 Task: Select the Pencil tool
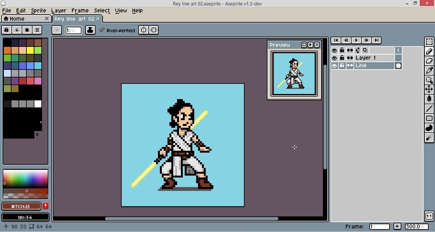[x=429, y=51]
